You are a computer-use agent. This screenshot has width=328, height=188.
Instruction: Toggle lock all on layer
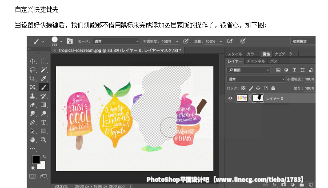pos(273,88)
